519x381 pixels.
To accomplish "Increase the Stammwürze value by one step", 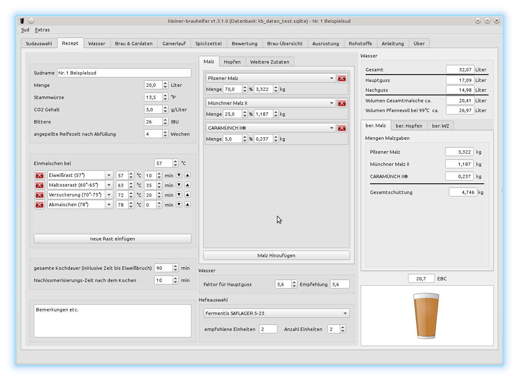I will coord(165,96).
